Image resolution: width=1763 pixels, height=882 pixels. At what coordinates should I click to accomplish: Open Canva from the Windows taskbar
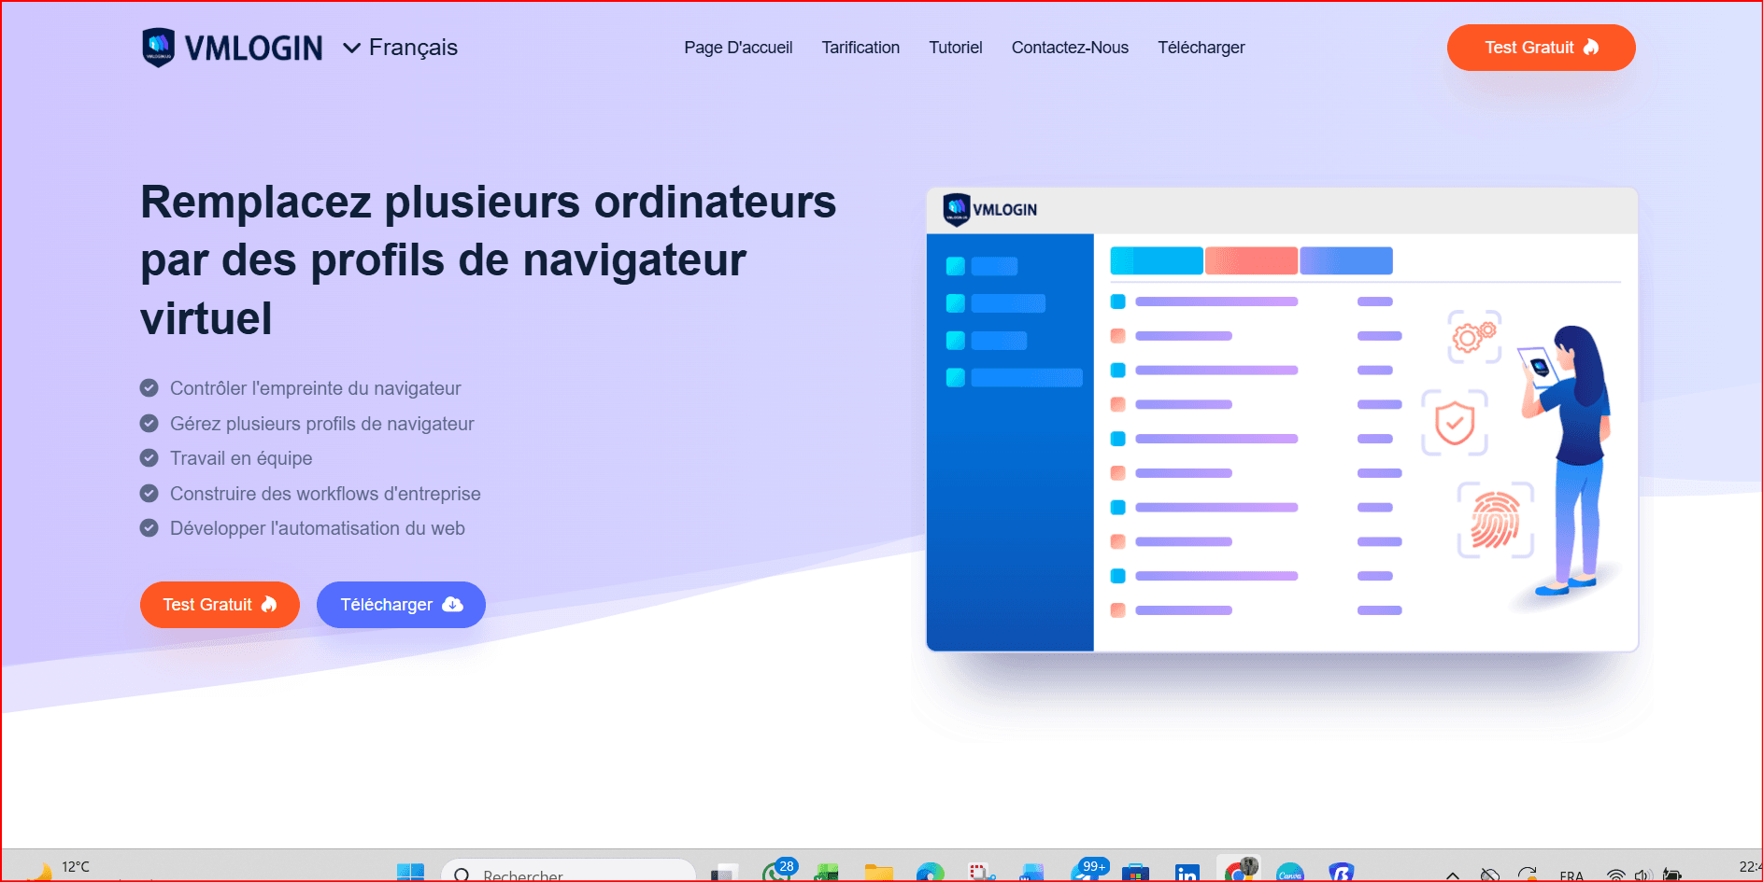coord(1289,873)
